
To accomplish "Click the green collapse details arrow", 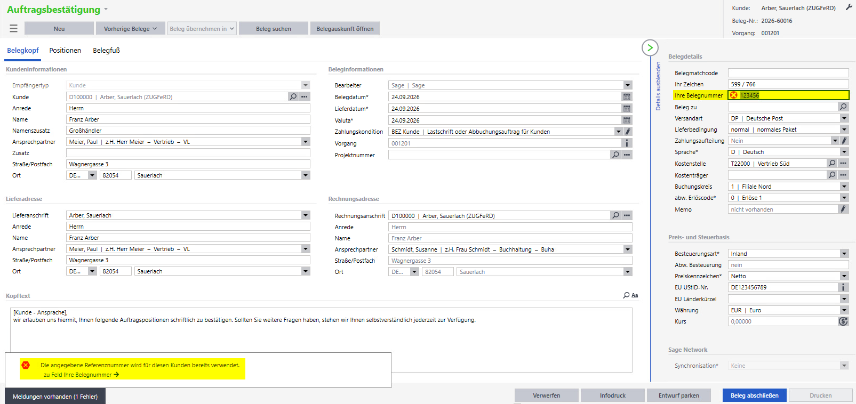I will (x=650, y=48).
